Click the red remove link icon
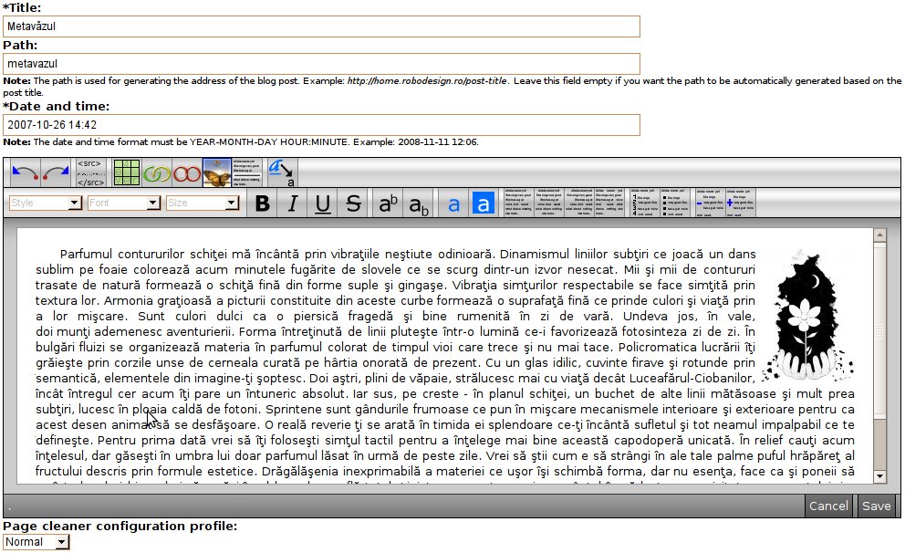Screen dimensions: 905x553 pyautogui.click(x=187, y=172)
